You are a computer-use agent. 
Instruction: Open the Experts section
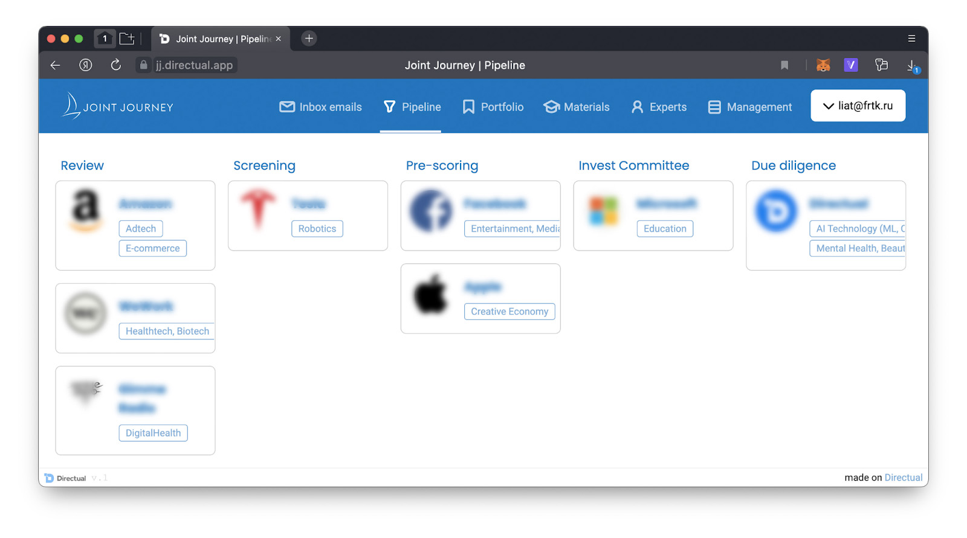[x=659, y=107]
